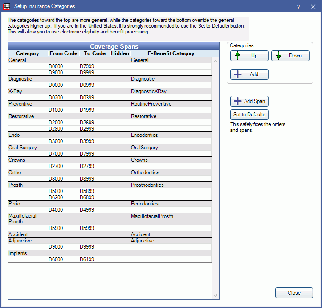Click the plus icon on Add Span
Viewport: 322px width, 308px height.
point(237,101)
